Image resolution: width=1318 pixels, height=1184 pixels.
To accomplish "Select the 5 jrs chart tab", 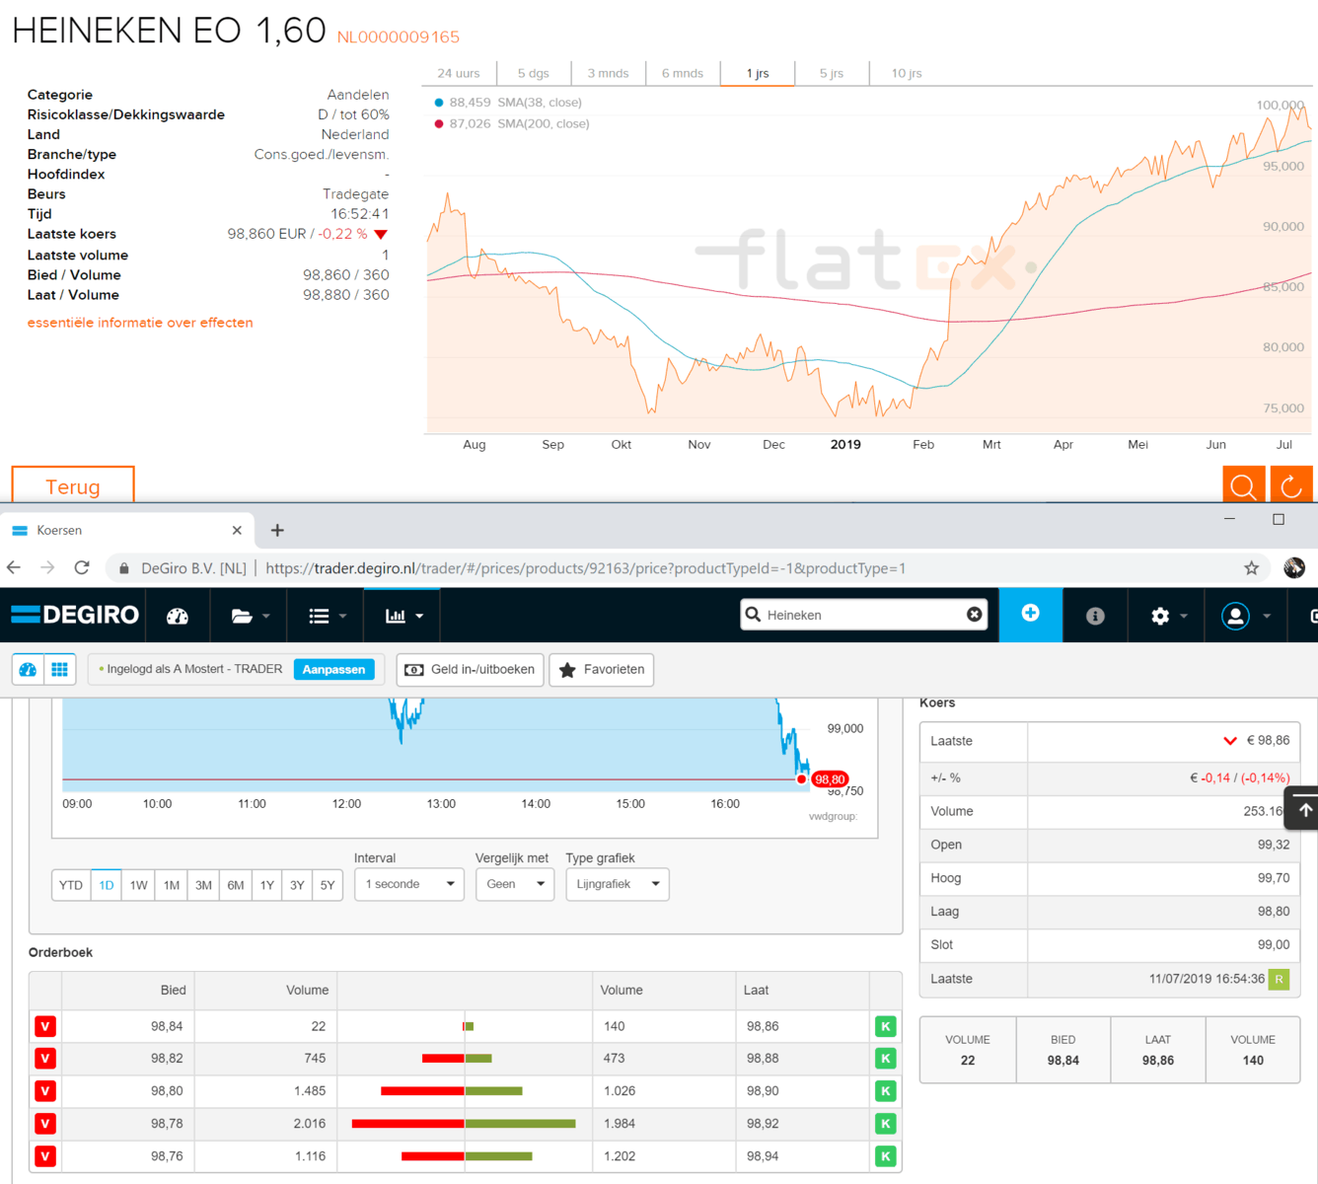I will pos(832,73).
